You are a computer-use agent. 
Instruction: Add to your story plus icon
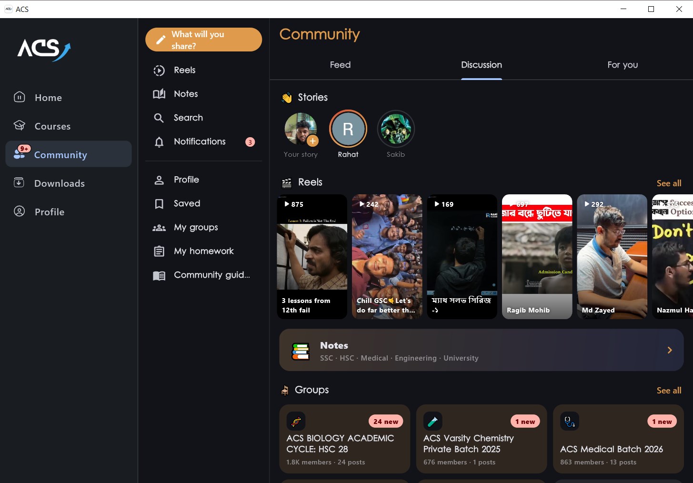tap(312, 141)
